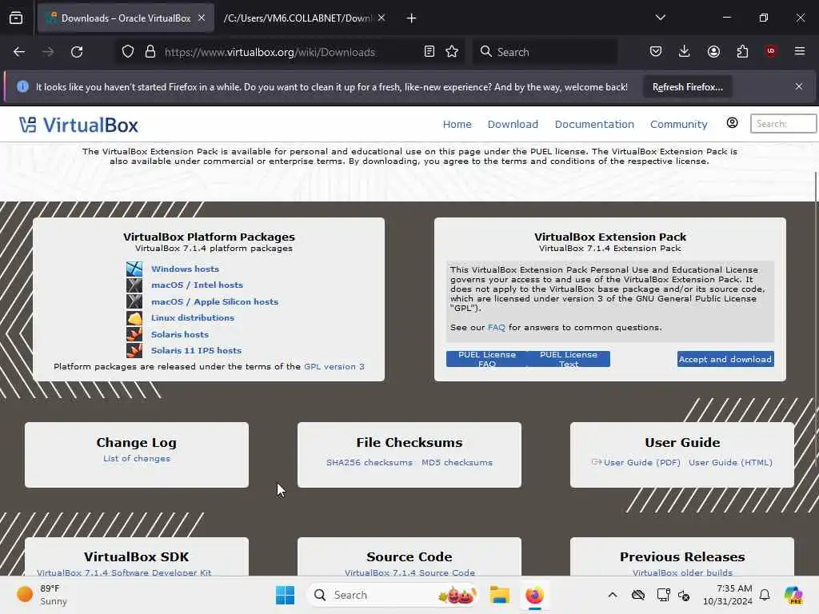This screenshot has height=614, width=819.
Task: Click the VirtualBox site user account icon
Action: click(x=733, y=123)
